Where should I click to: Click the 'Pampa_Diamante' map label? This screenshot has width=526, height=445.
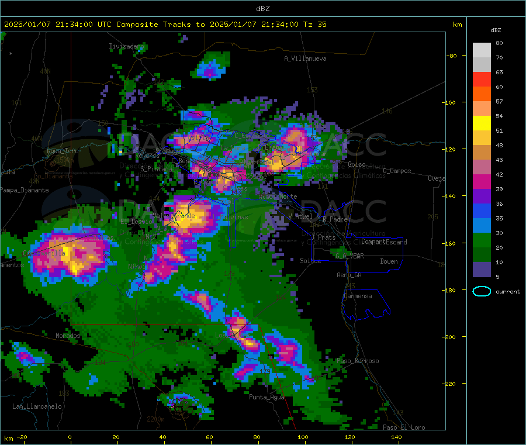pyautogui.click(x=25, y=190)
